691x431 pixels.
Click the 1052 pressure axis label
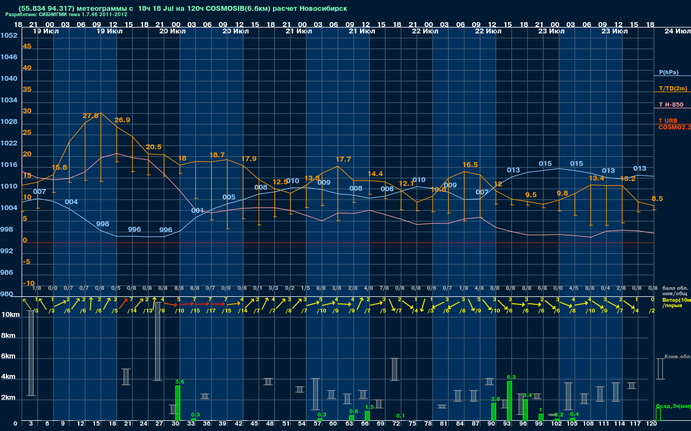(9, 36)
